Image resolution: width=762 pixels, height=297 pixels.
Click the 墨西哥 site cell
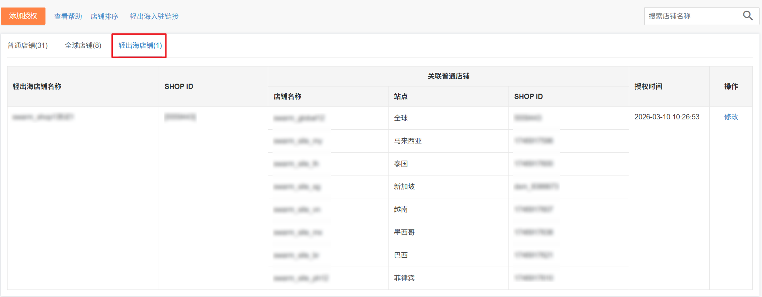pyautogui.click(x=404, y=232)
